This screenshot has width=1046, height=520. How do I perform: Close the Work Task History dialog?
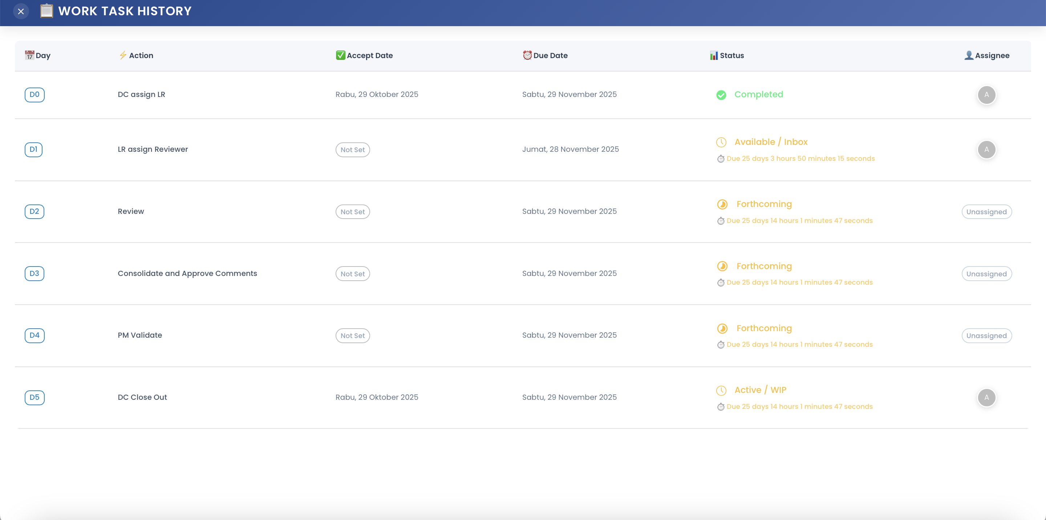click(x=21, y=11)
